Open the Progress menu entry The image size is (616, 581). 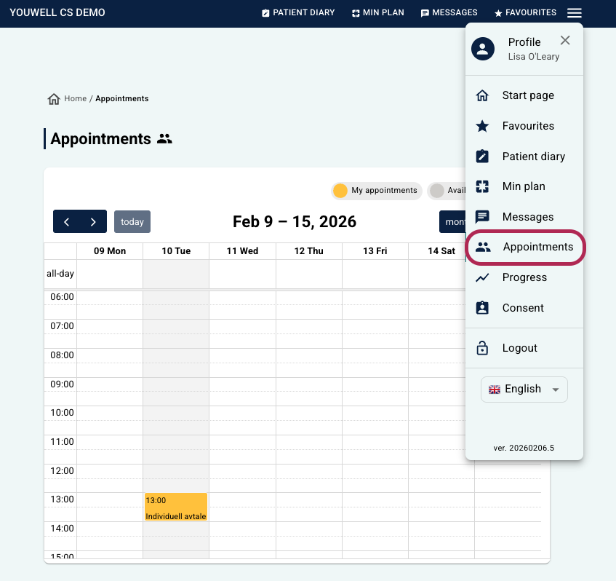click(x=524, y=277)
